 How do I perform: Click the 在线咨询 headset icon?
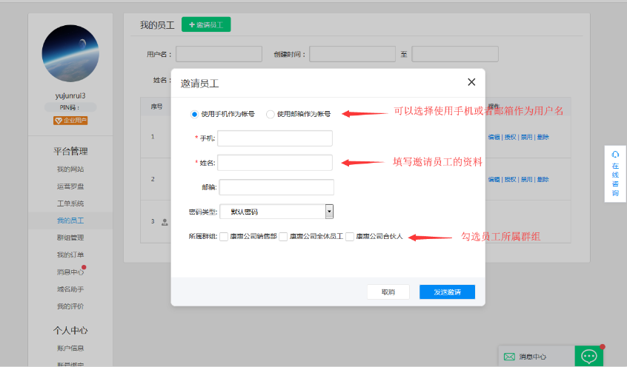coord(615,154)
